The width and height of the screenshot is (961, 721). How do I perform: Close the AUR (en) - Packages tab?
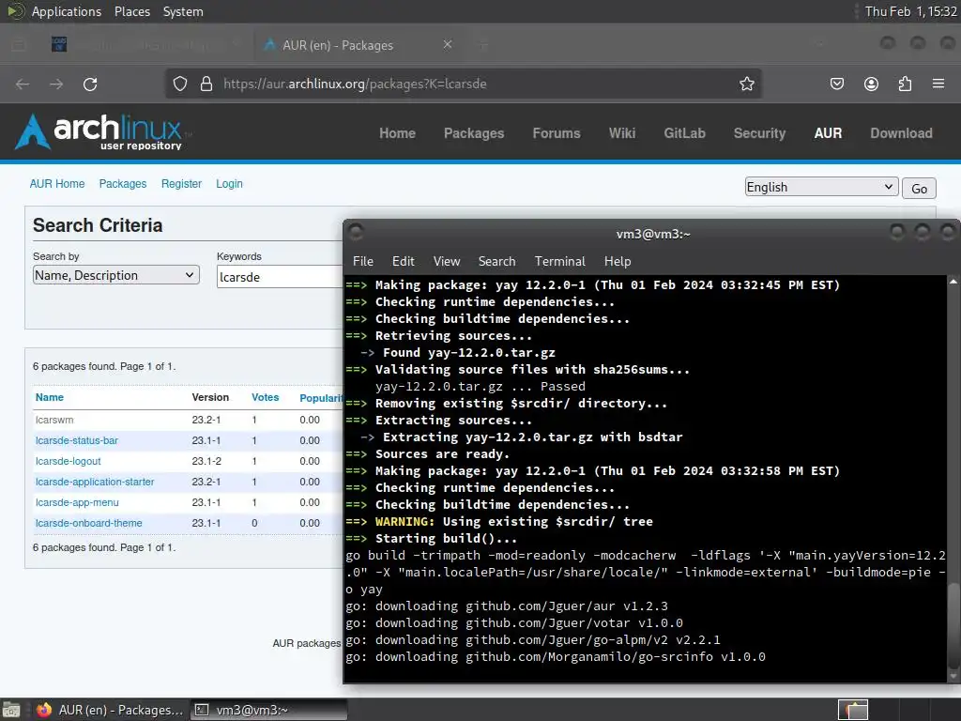pos(448,44)
